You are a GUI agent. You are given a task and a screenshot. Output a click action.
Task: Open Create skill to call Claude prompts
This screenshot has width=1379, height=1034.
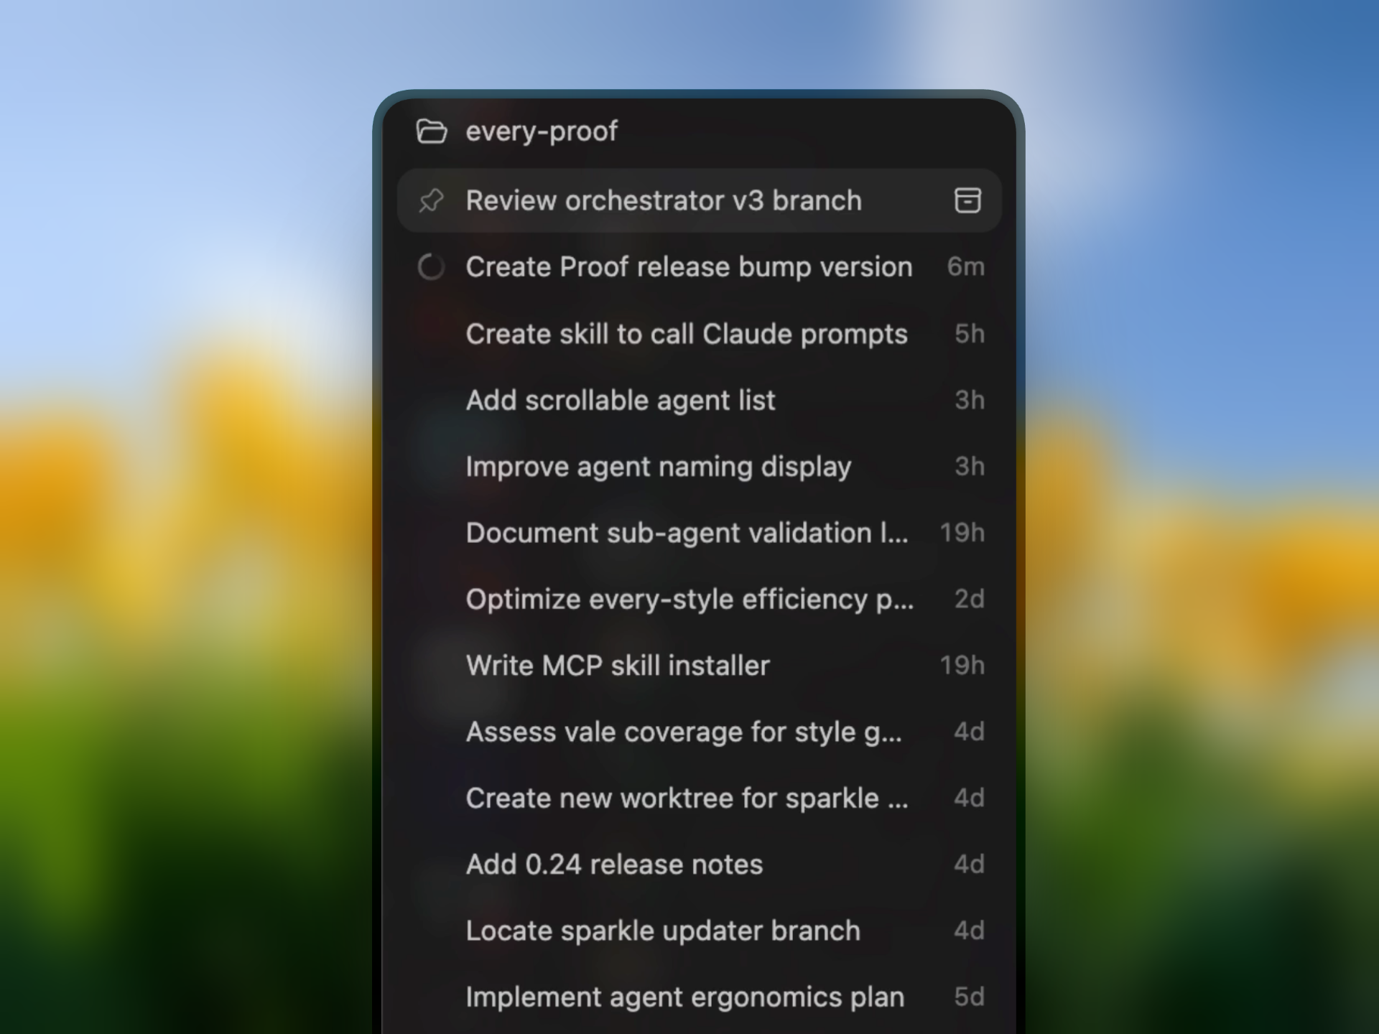[x=686, y=333]
